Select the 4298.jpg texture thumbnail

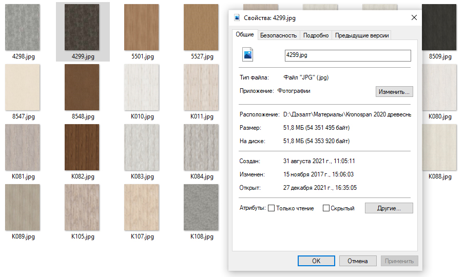click(x=23, y=28)
